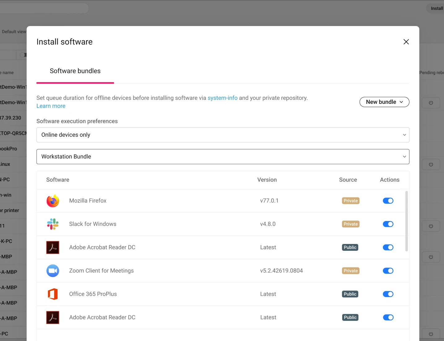Click the Pending reboot column header behind dialog

click(432, 73)
